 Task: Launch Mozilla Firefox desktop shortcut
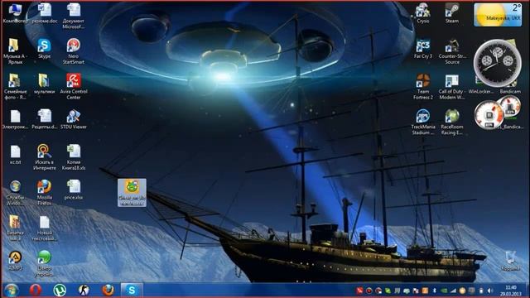pos(44,193)
